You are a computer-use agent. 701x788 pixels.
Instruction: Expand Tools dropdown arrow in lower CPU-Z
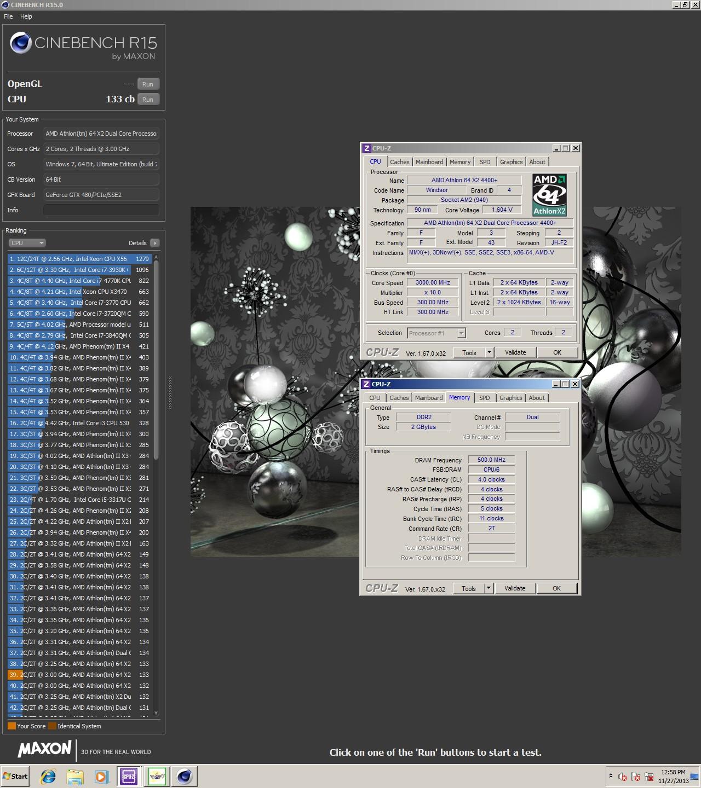pos(489,589)
